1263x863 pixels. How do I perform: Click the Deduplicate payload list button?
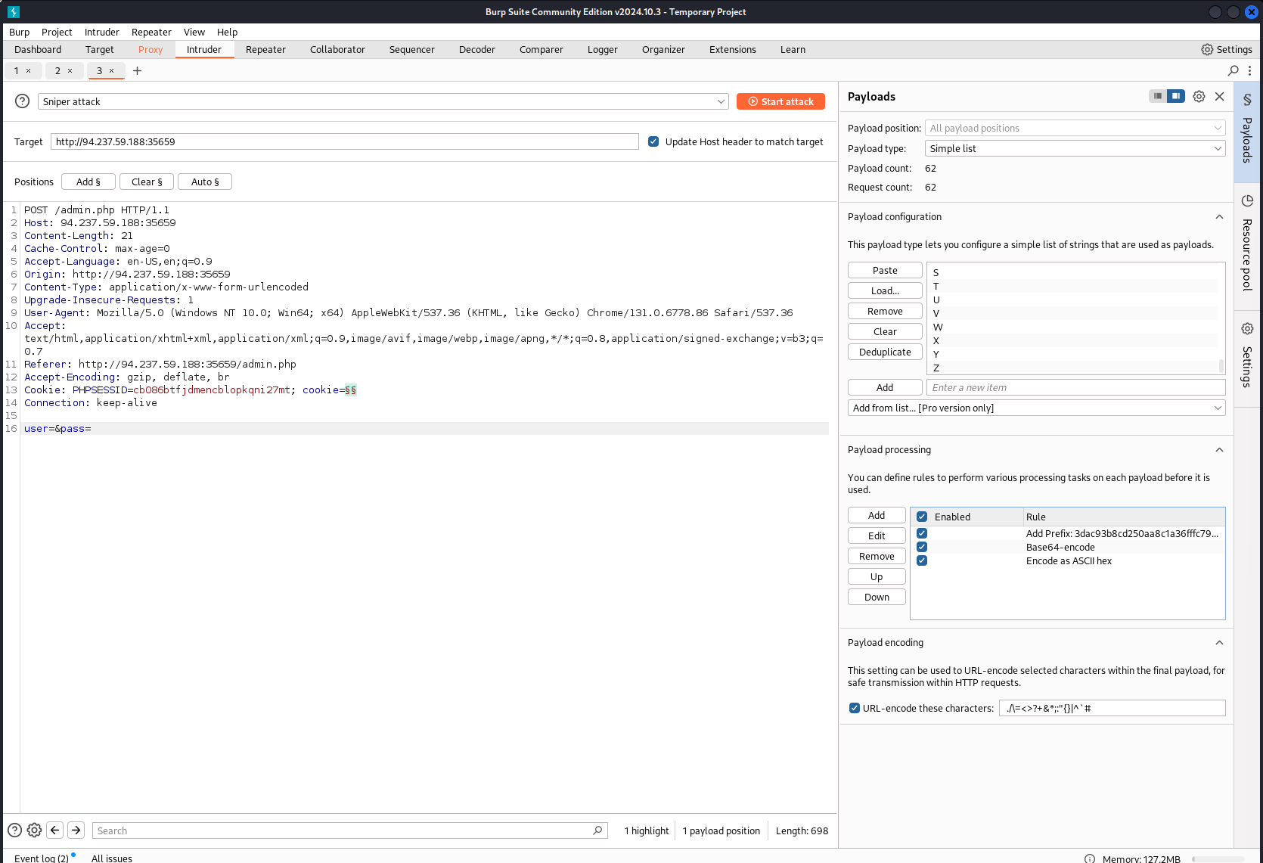click(x=885, y=352)
